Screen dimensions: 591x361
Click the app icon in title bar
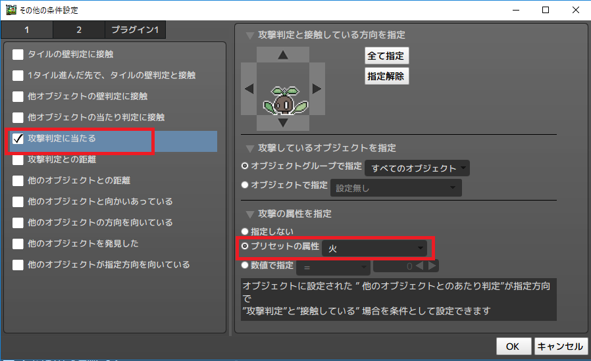tap(11, 10)
